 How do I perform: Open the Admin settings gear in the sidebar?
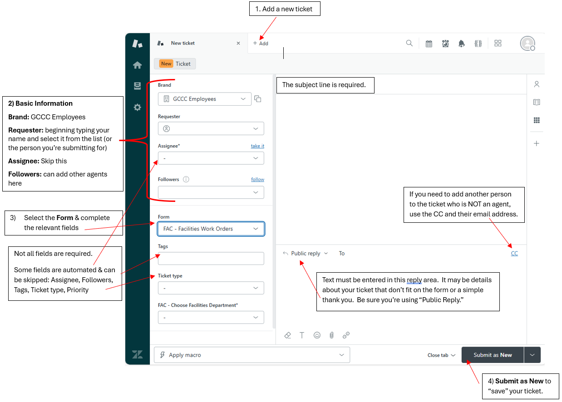[x=138, y=108]
